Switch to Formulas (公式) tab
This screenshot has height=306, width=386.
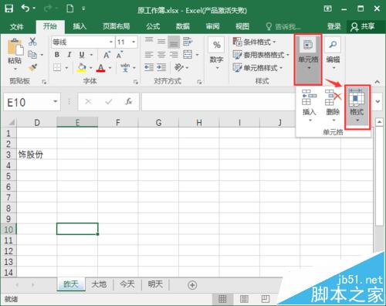coord(153,26)
